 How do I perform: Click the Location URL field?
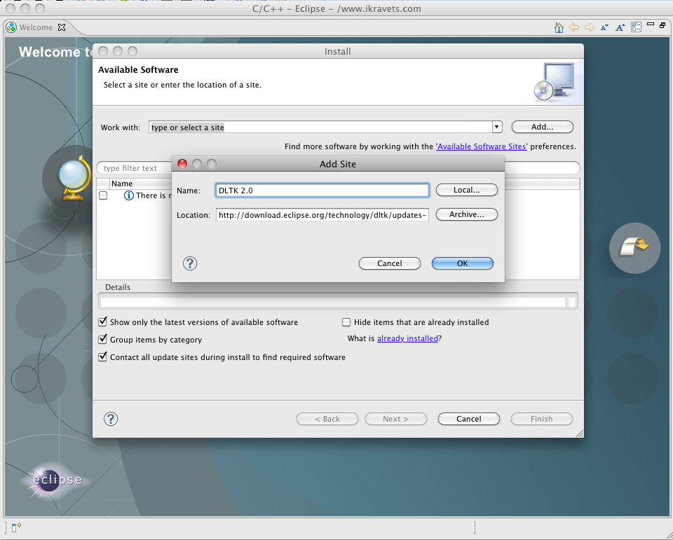point(322,215)
